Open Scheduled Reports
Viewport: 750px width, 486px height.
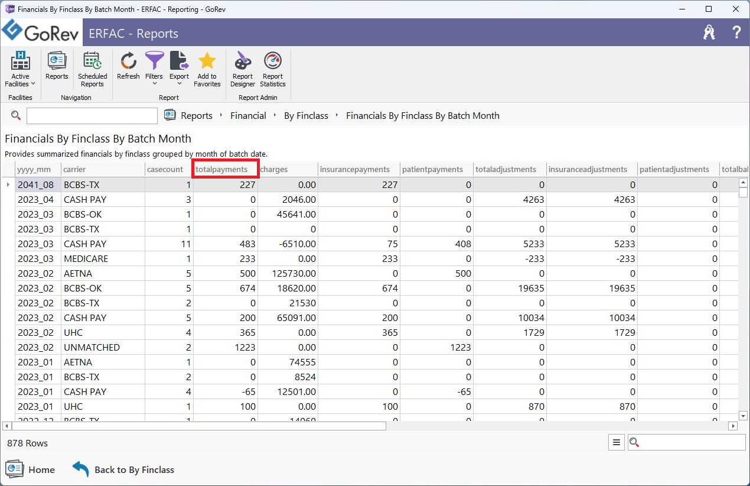92,69
